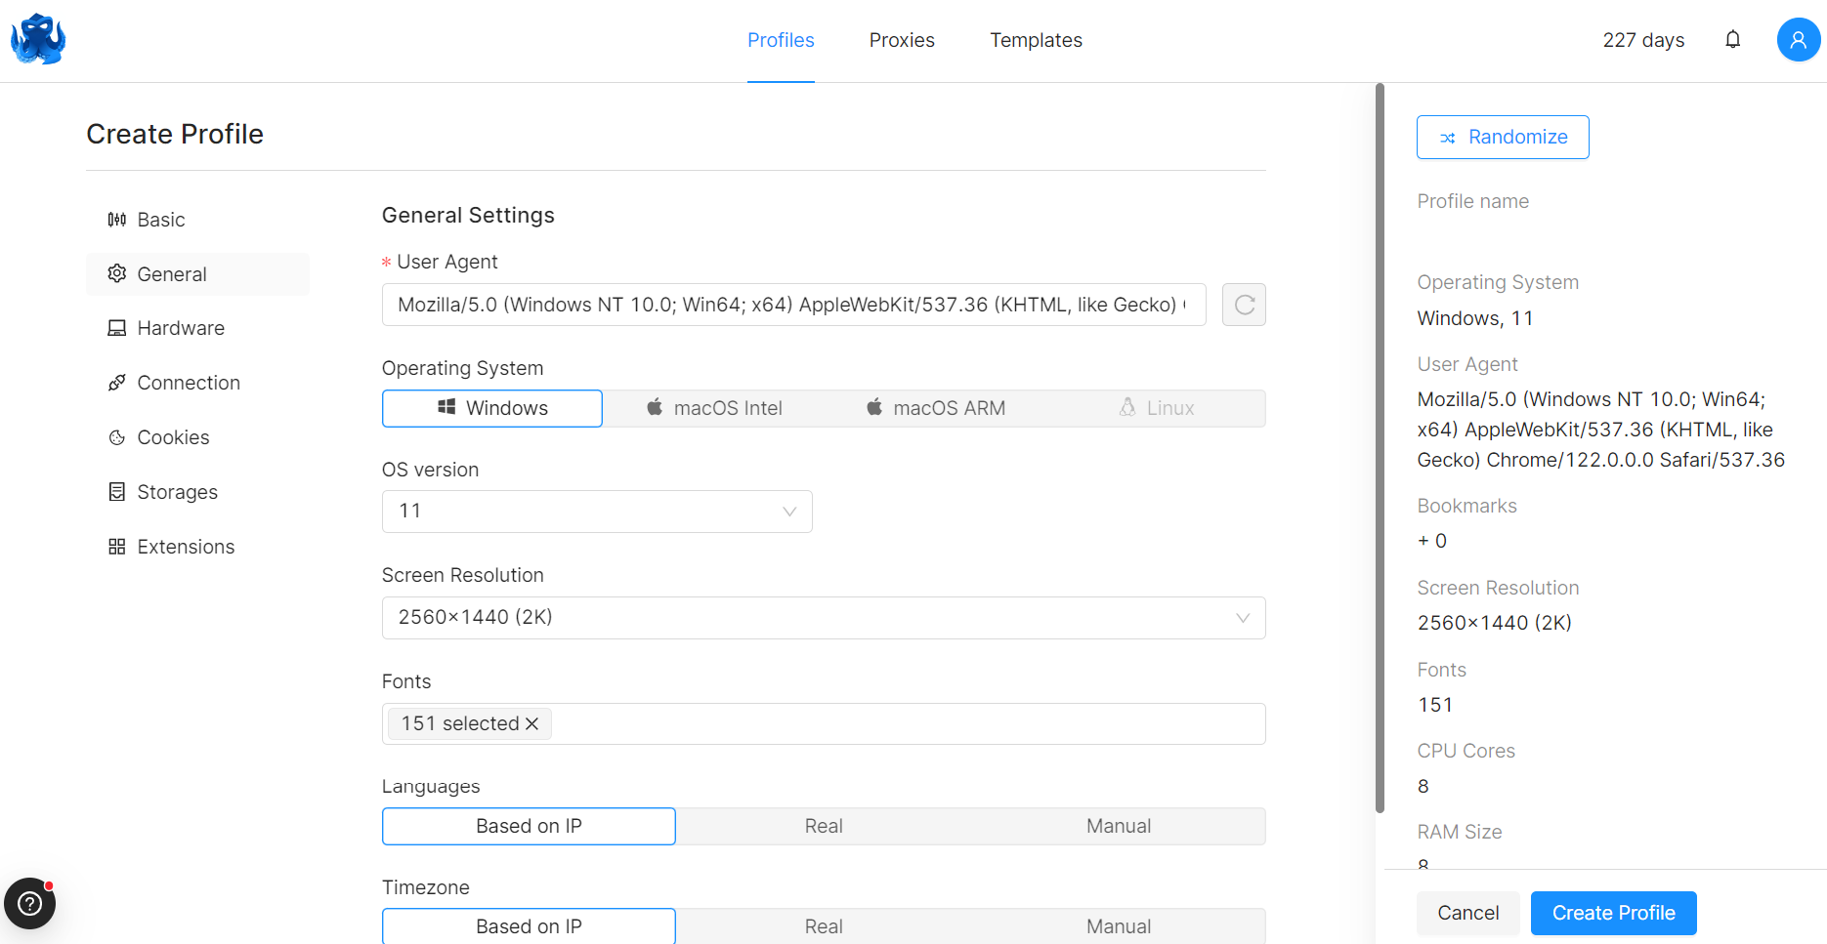Set Languages to Manual
Image resolution: width=1827 pixels, height=944 pixels.
pos(1118,826)
